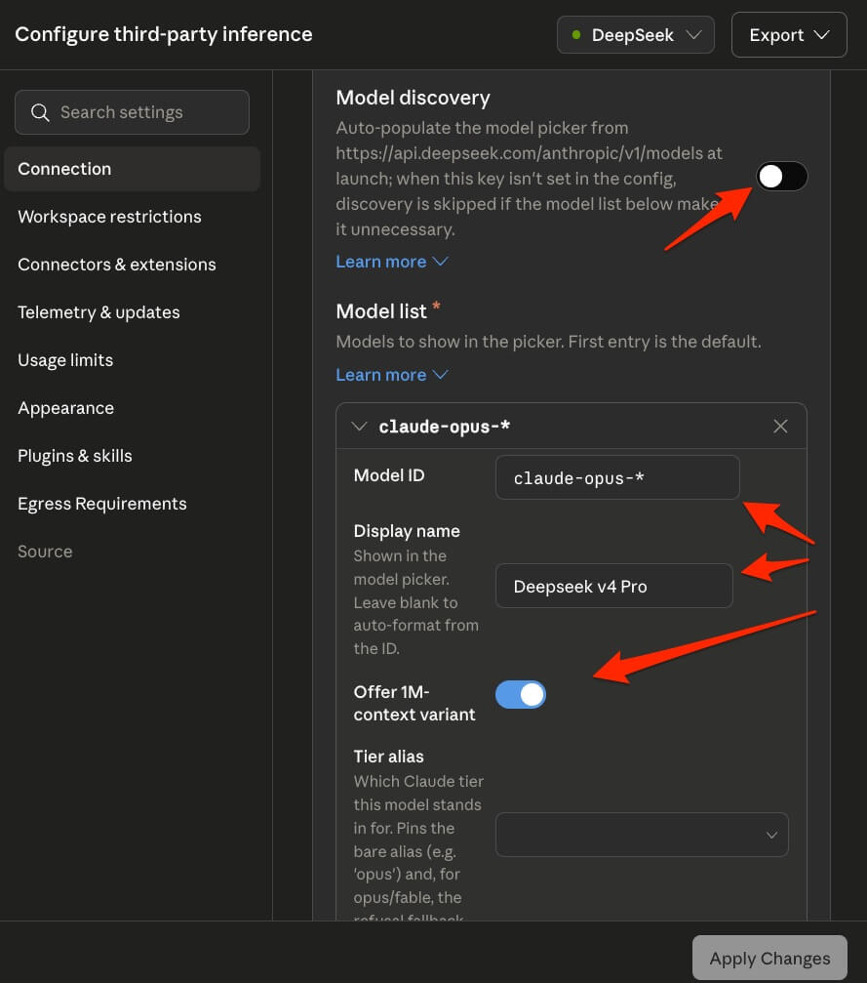Click the Model discovery heading

click(x=413, y=98)
